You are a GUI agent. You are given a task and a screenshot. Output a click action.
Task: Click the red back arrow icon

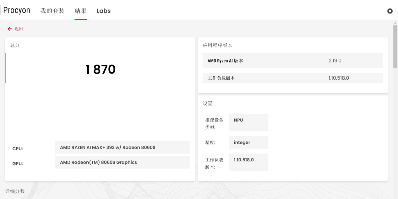(x=10, y=29)
